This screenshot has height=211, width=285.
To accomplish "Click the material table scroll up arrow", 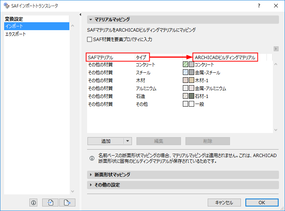I will 276,64.
